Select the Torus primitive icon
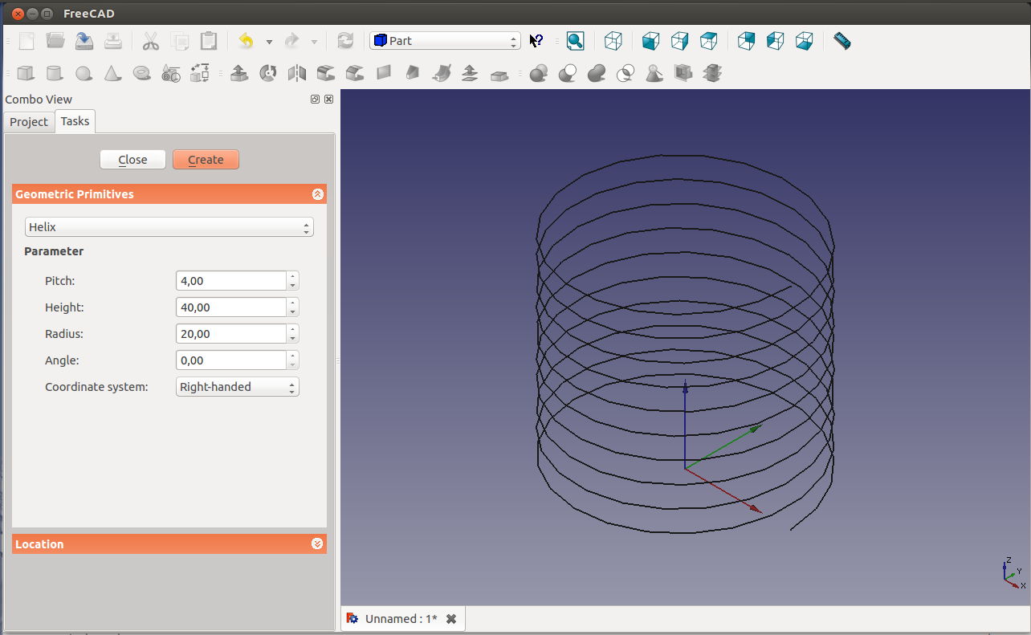This screenshot has width=1031, height=635. pyautogui.click(x=141, y=73)
